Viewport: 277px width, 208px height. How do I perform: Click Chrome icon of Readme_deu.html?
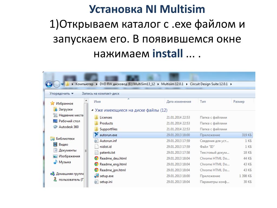(x=96, y=158)
